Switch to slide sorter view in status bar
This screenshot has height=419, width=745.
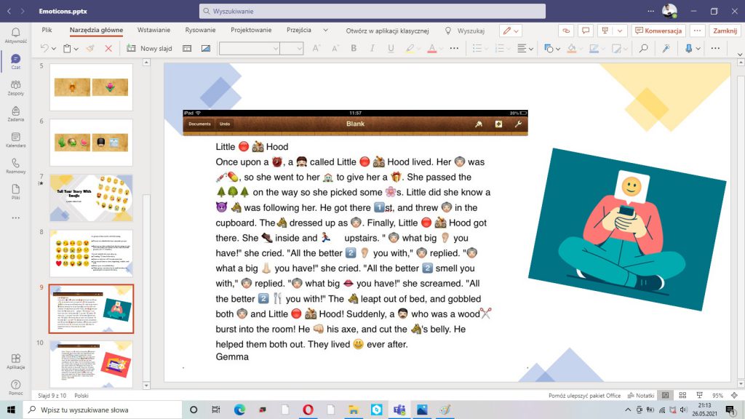682,395
